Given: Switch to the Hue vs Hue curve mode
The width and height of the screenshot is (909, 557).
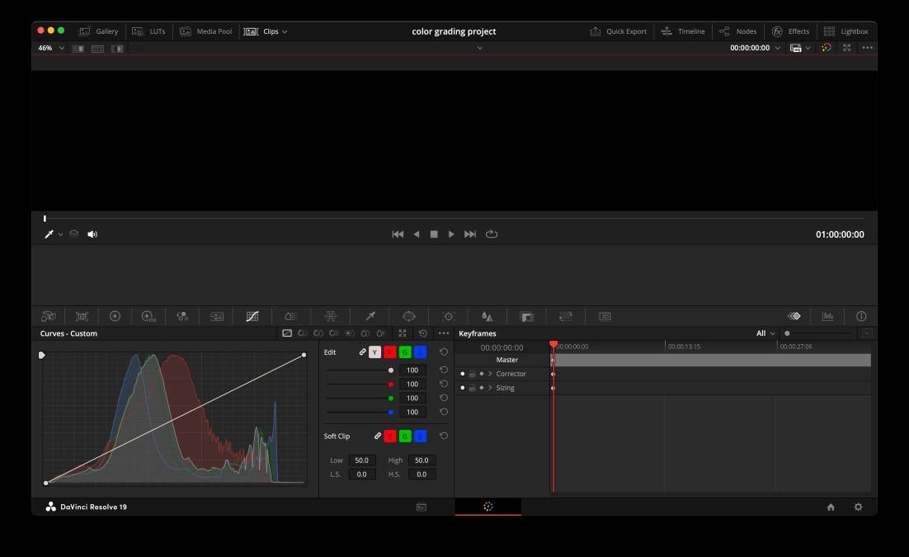Looking at the screenshot, I should point(303,333).
